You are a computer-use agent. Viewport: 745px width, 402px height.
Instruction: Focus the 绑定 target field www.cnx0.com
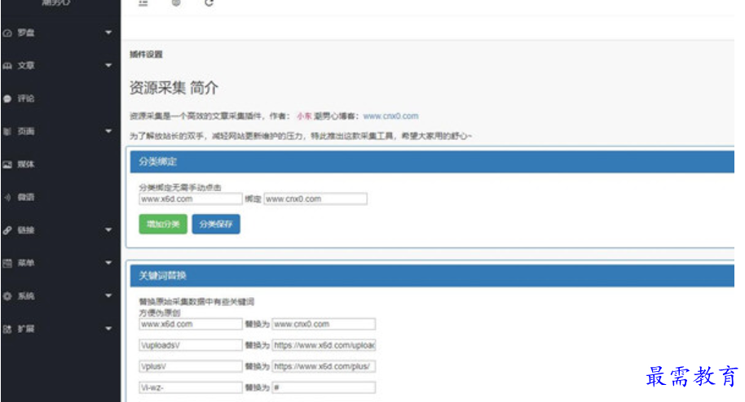(315, 199)
